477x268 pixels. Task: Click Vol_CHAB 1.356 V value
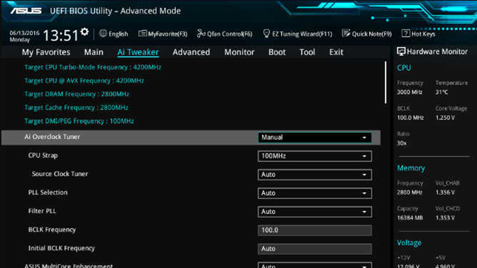click(445, 192)
